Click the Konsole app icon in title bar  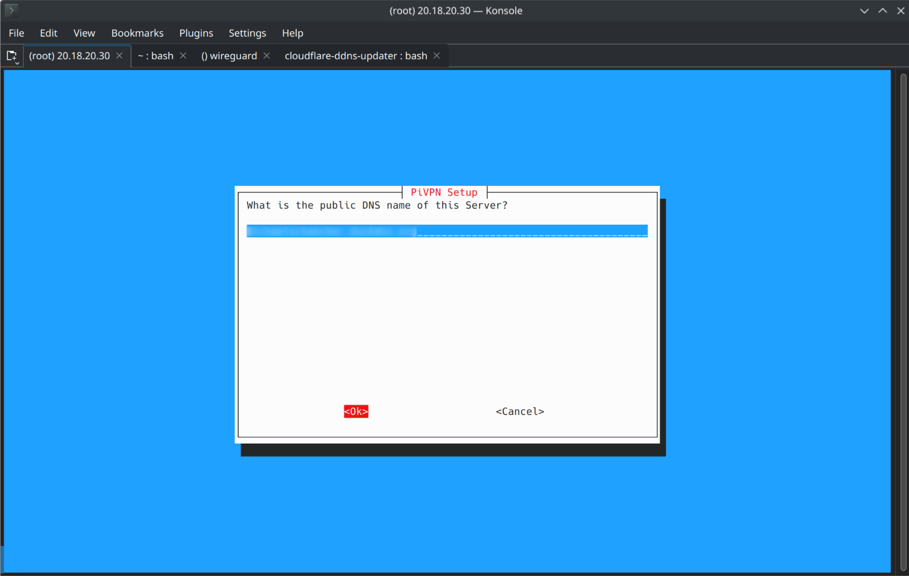(x=11, y=10)
